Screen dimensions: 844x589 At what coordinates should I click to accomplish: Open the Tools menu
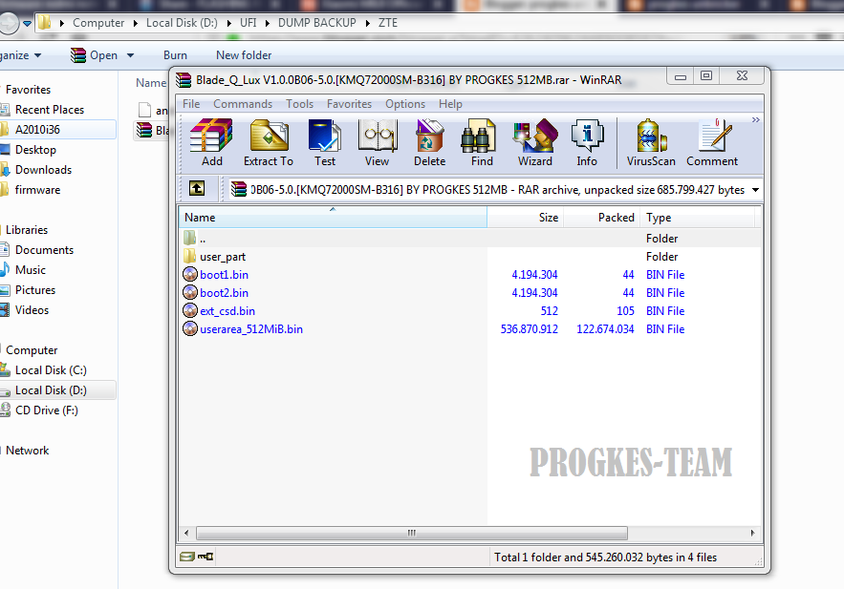pyautogui.click(x=299, y=104)
